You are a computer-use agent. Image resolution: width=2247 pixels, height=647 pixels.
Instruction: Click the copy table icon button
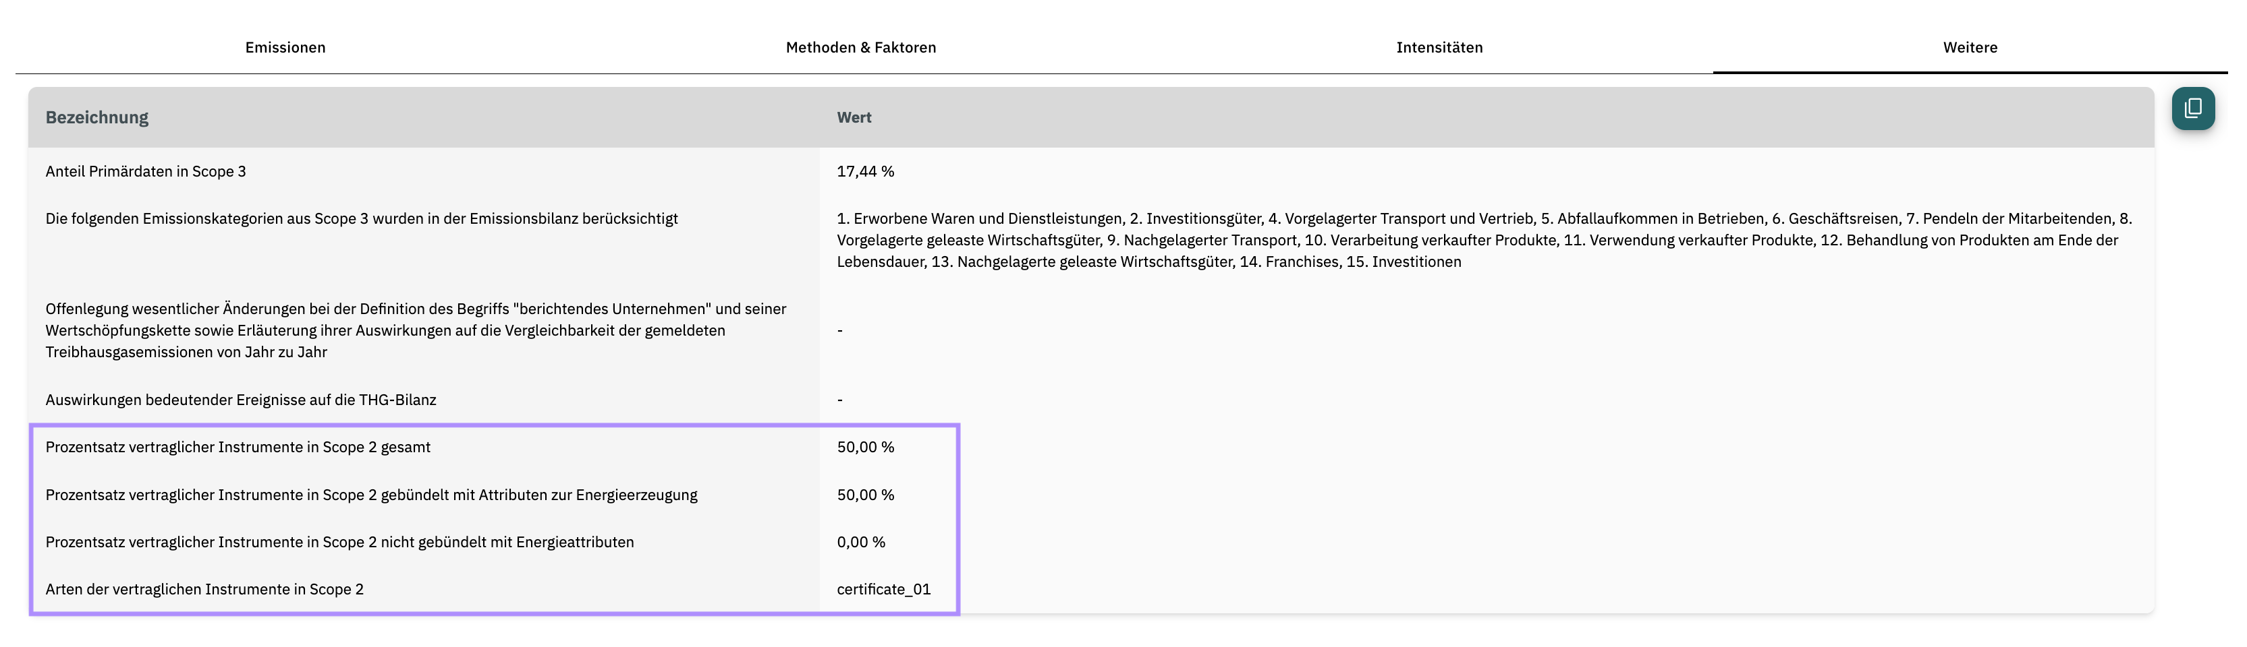click(2193, 108)
